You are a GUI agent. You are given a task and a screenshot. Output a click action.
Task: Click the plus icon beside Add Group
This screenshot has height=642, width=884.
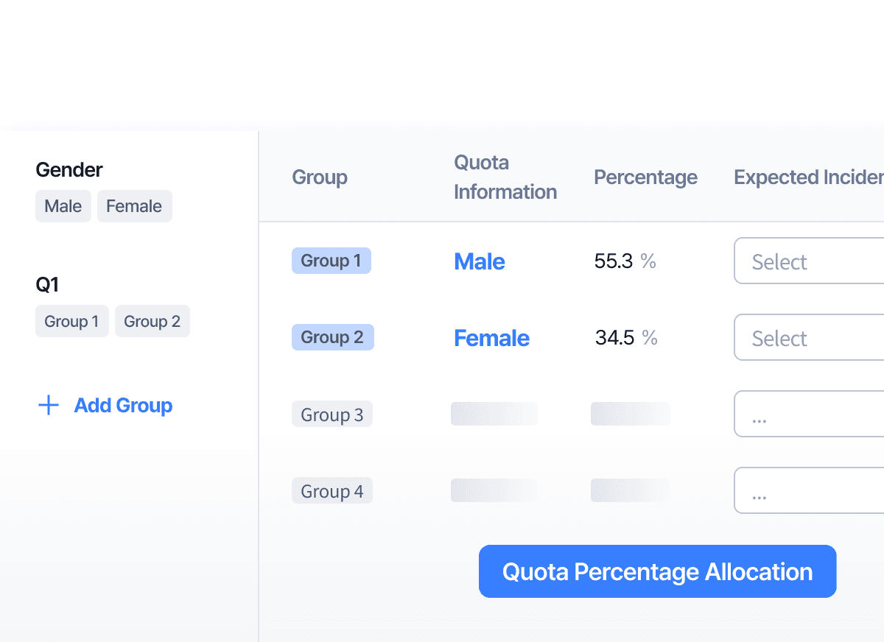point(47,405)
